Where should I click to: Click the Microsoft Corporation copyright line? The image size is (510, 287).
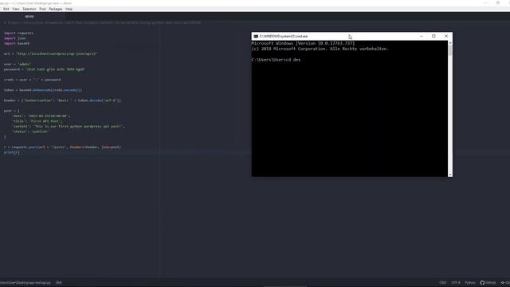click(320, 49)
